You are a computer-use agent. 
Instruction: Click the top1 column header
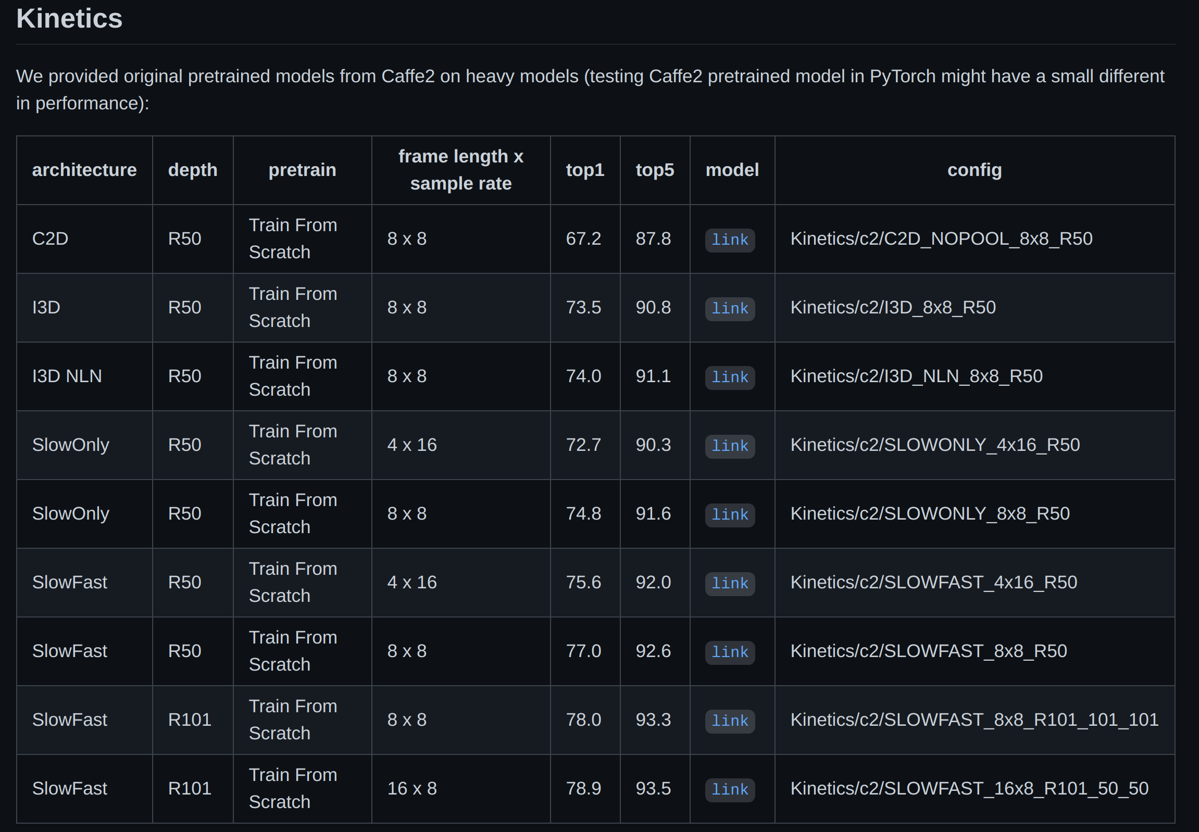(x=584, y=170)
